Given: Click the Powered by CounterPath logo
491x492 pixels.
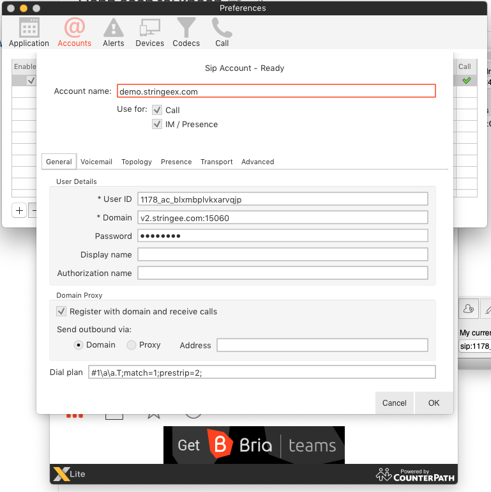Looking at the screenshot, I should [415, 475].
